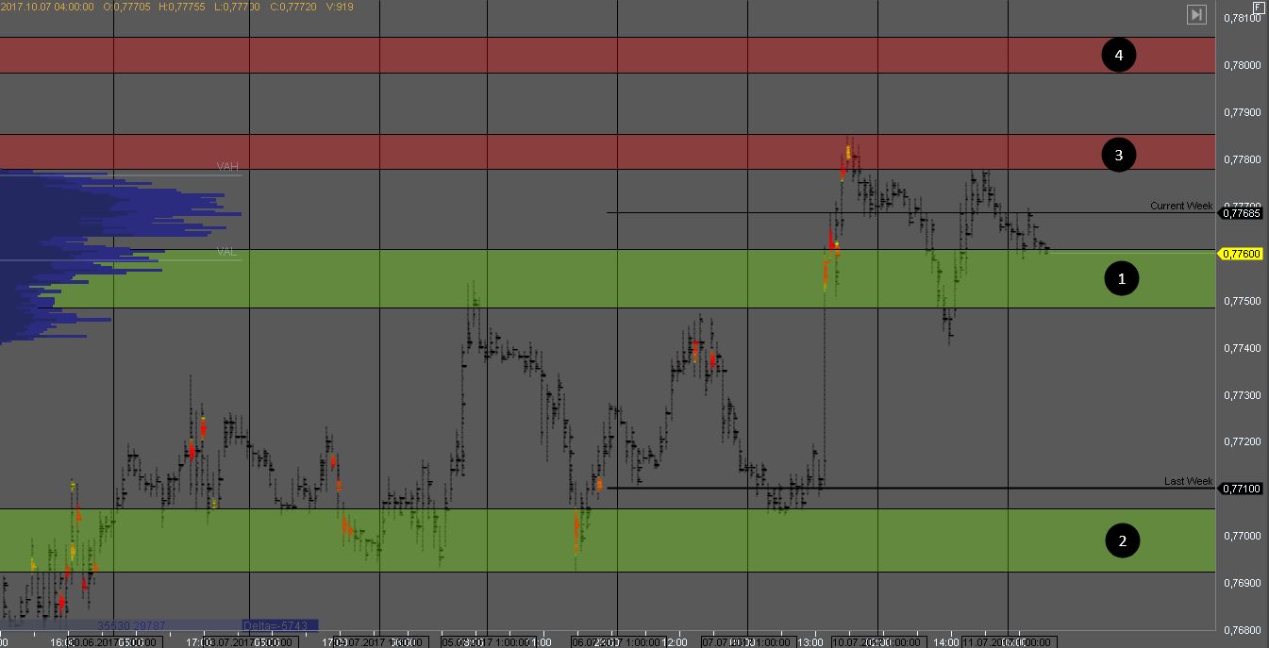Click the black circle marker numbered 2
This screenshot has width=1269, height=648.
[x=1122, y=541]
